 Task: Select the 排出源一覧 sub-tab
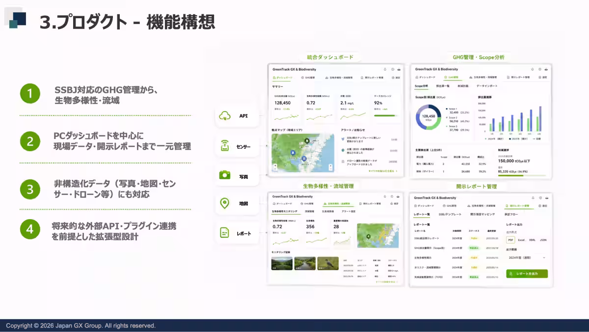[x=443, y=86]
